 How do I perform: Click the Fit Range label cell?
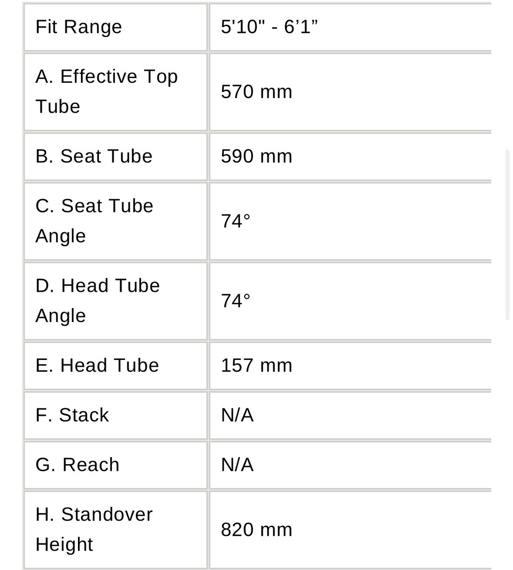click(x=115, y=27)
